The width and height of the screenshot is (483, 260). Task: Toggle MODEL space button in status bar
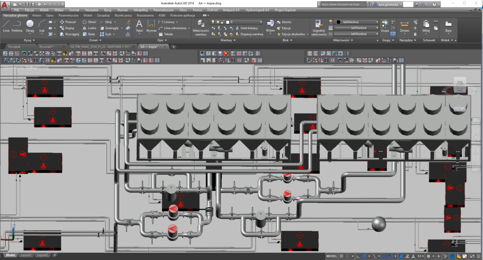332,256
